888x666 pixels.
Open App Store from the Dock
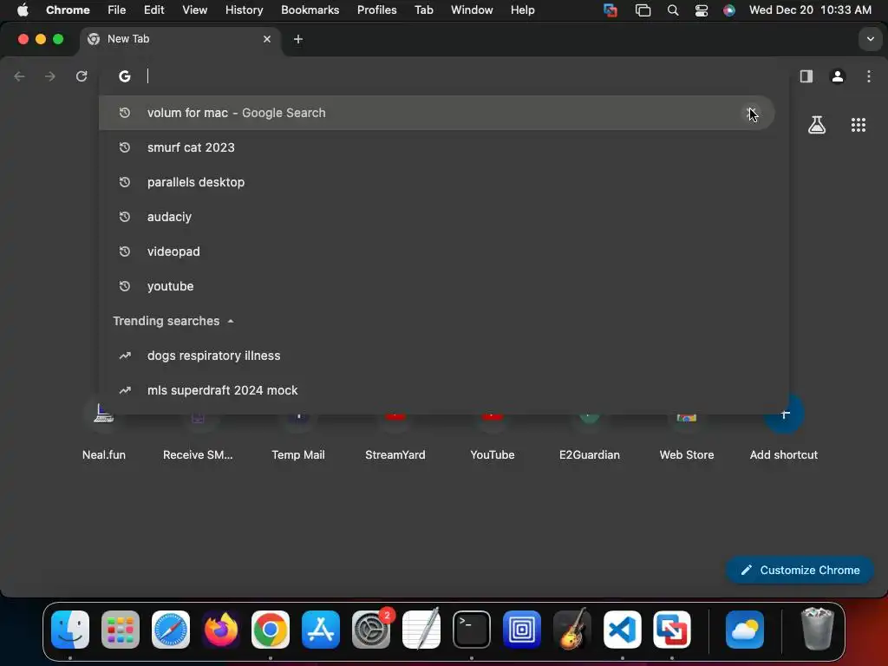point(321,630)
